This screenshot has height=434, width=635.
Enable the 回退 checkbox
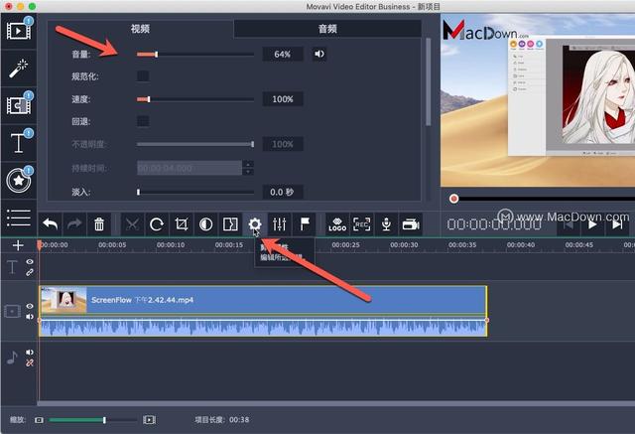(x=143, y=121)
